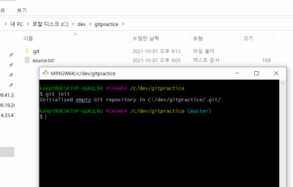Click the git init command line

coord(55,94)
